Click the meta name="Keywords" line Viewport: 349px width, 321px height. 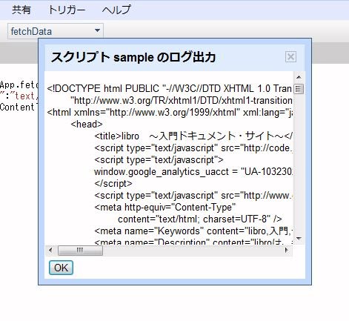click(193, 231)
